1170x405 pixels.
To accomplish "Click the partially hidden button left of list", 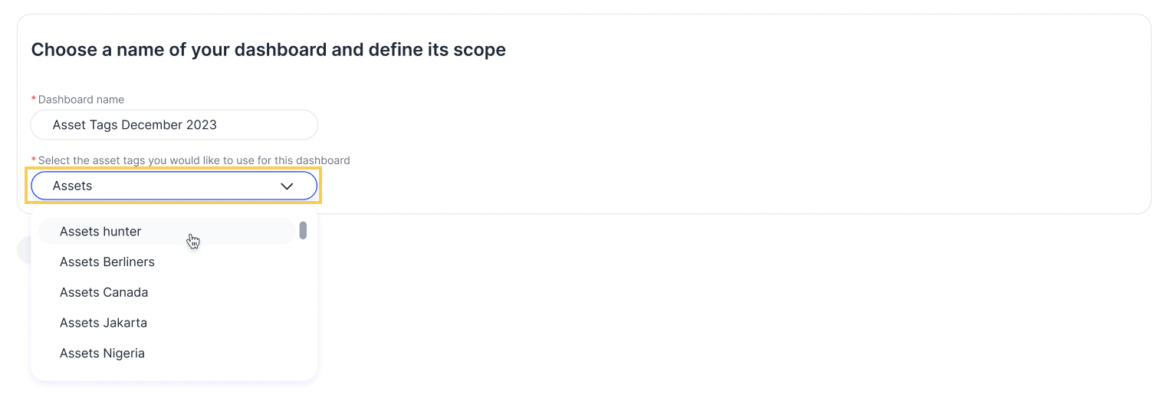I will coord(23,251).
